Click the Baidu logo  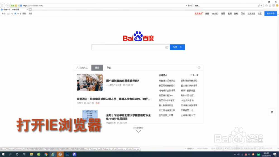(x=138, y=36)
